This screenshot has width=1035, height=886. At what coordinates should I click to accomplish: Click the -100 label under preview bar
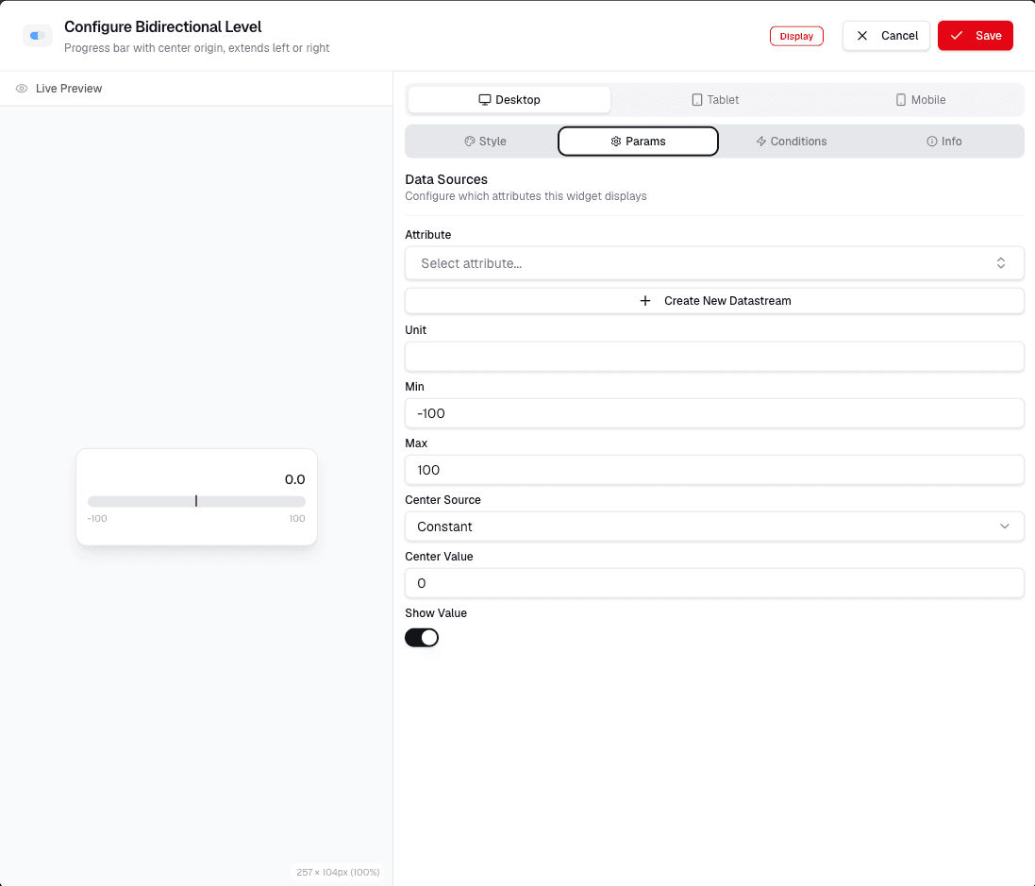tap(97, 519)
